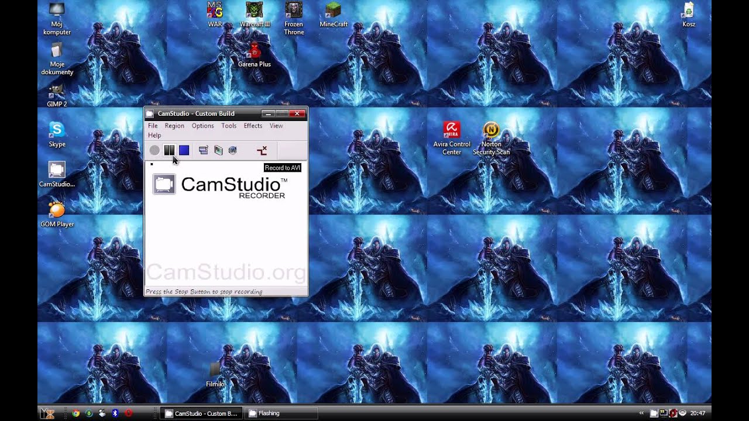Select the CamStudio desktop shortcut

click(57, 174)
